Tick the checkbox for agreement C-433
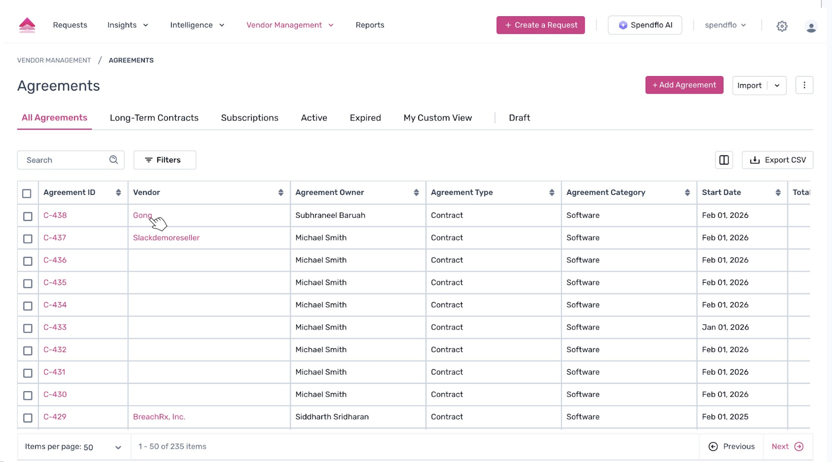This screenshot has height=462, width=832. [x=28, y=328]
